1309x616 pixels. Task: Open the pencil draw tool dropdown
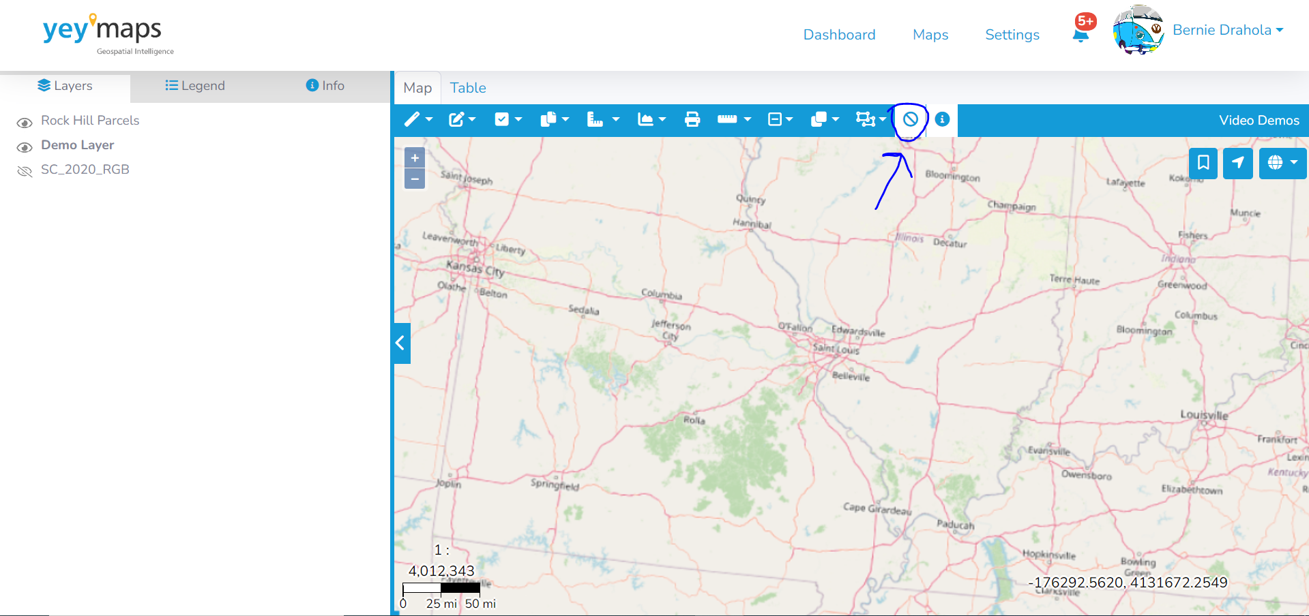click(x=418, y=119)
